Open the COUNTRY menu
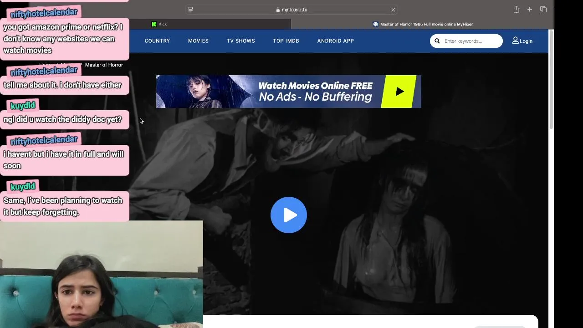The height and width of the screenshot is (328, 583). tap(157, 41)
